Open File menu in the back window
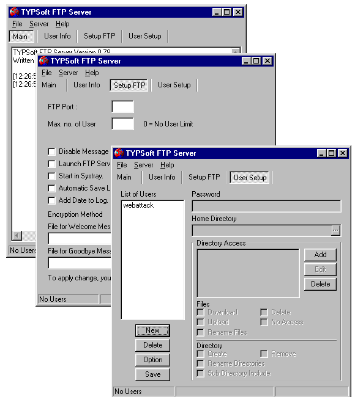Screen dimensions: 355x397 coord(17,24)
